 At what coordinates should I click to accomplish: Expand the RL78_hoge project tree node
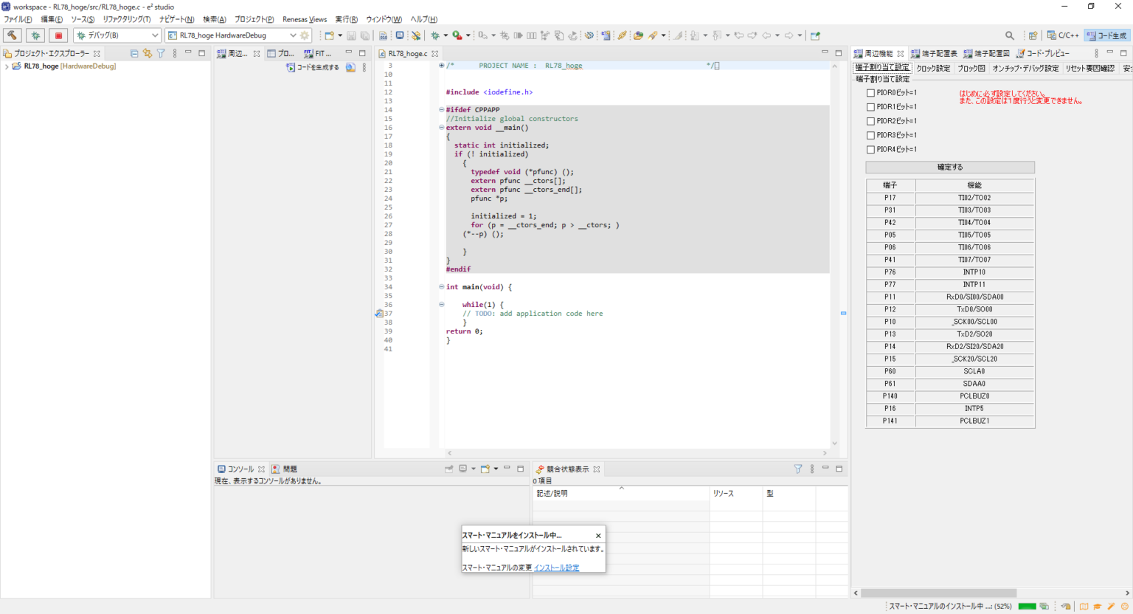coord(7,66)
